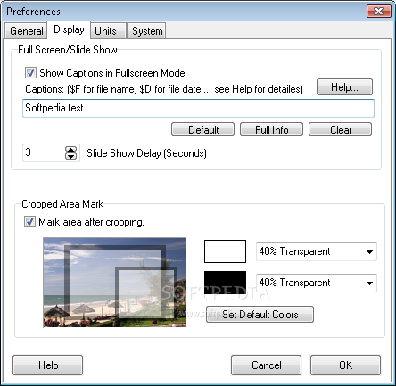
Task: Confirm preferences with OK
Action: tap(345, 365)
